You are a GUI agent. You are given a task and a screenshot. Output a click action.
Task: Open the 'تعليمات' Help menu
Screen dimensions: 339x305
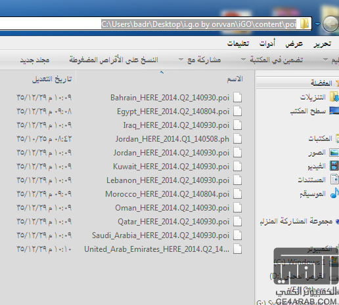coord(238,43)
